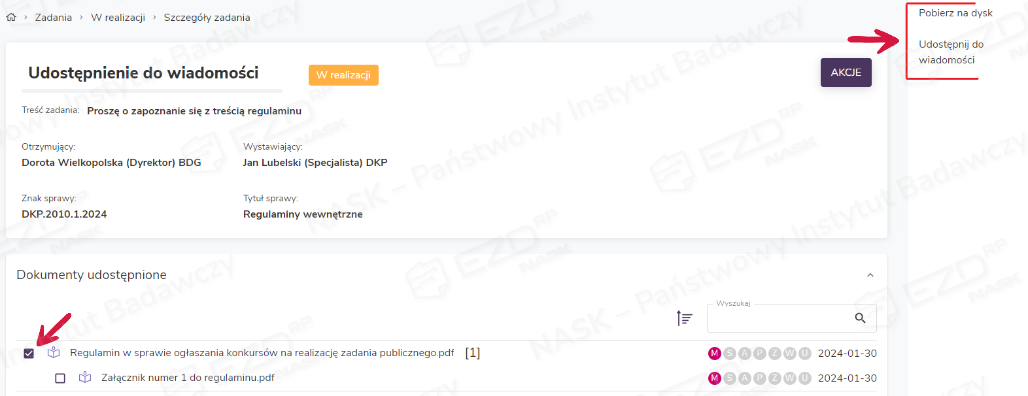Click the search magnifier icon
This screenshot has height=396, width=1028.
point(860,318)
